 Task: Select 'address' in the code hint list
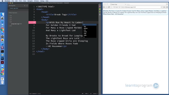[90, 28]
